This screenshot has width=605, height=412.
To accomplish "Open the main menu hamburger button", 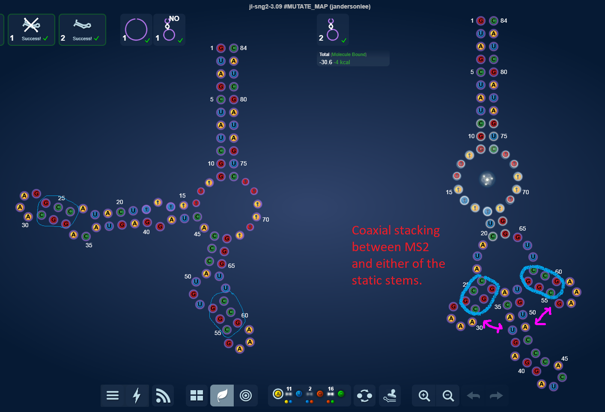I will [113, 395].
